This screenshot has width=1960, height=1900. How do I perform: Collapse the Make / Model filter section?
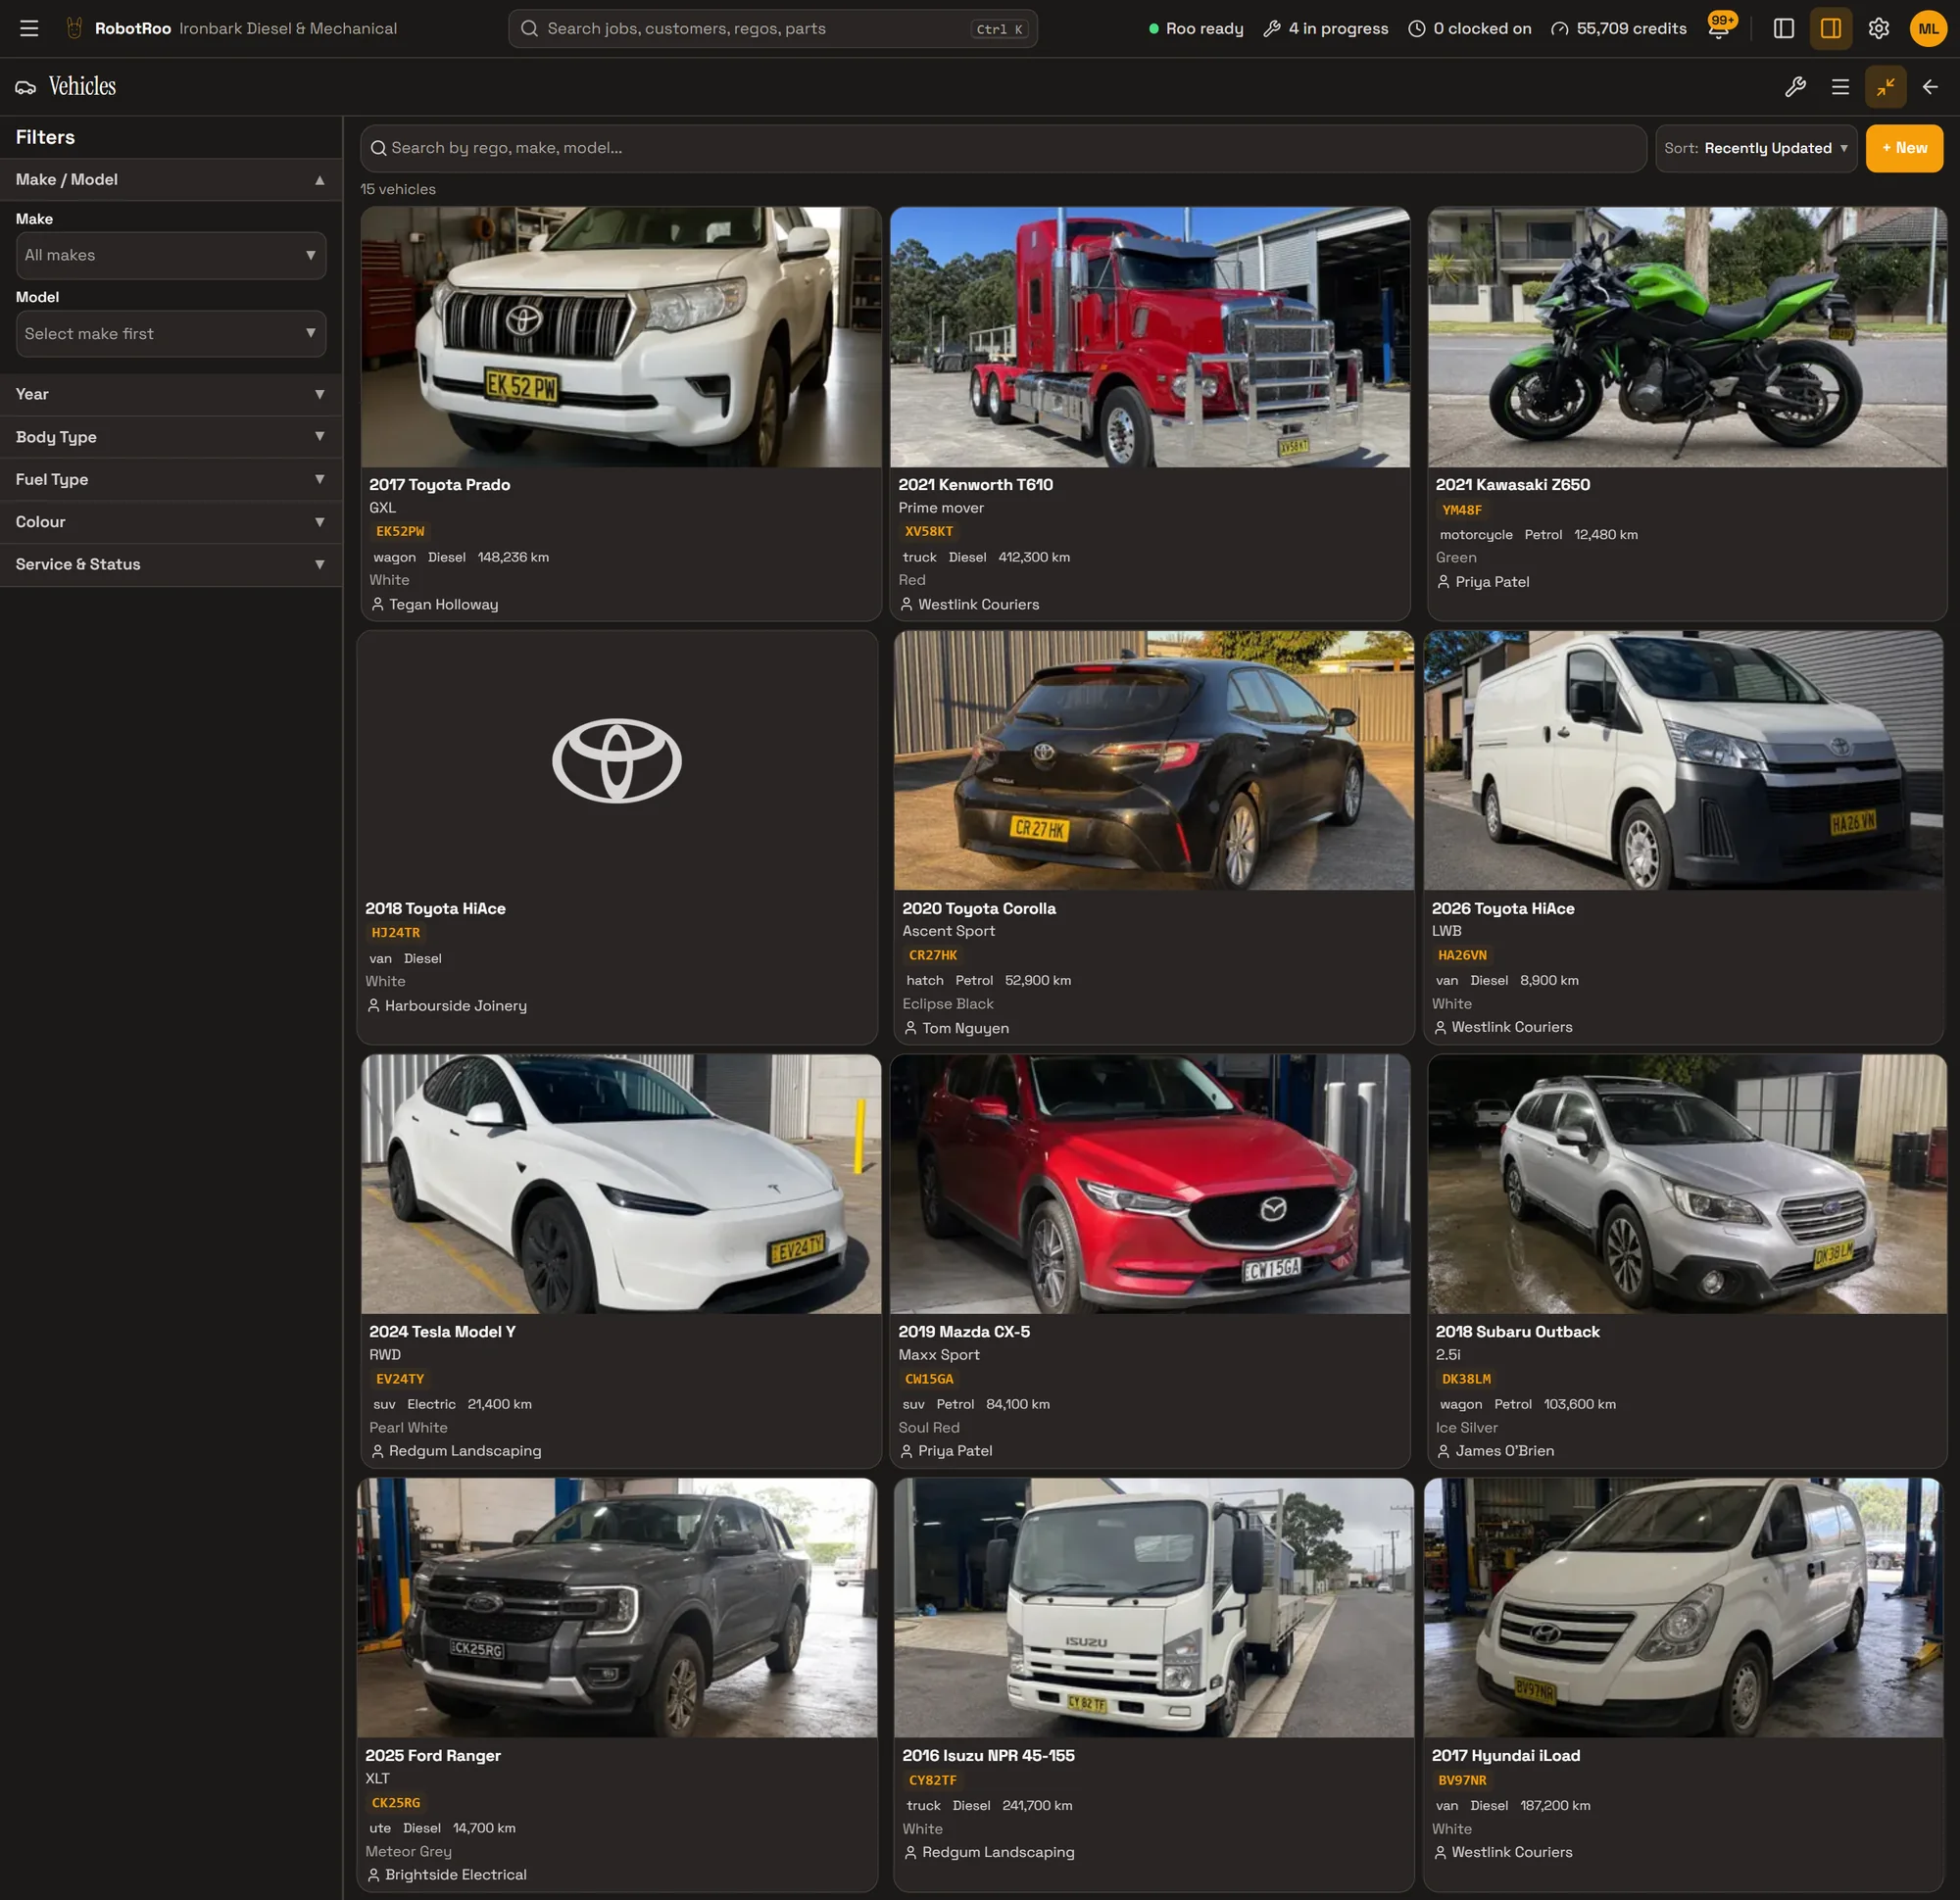tap(170, 180)
